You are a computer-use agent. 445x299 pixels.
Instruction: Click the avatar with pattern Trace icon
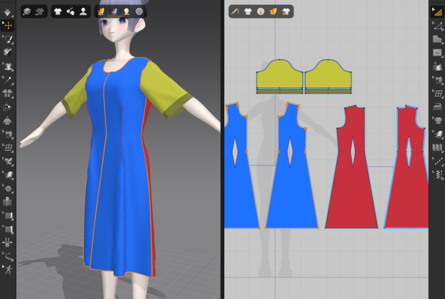(x=437, y=67)
